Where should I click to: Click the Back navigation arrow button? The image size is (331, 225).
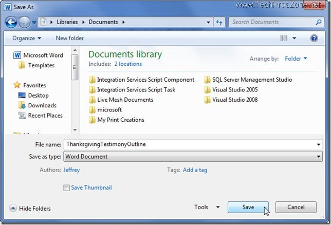[x=11, y=22]
